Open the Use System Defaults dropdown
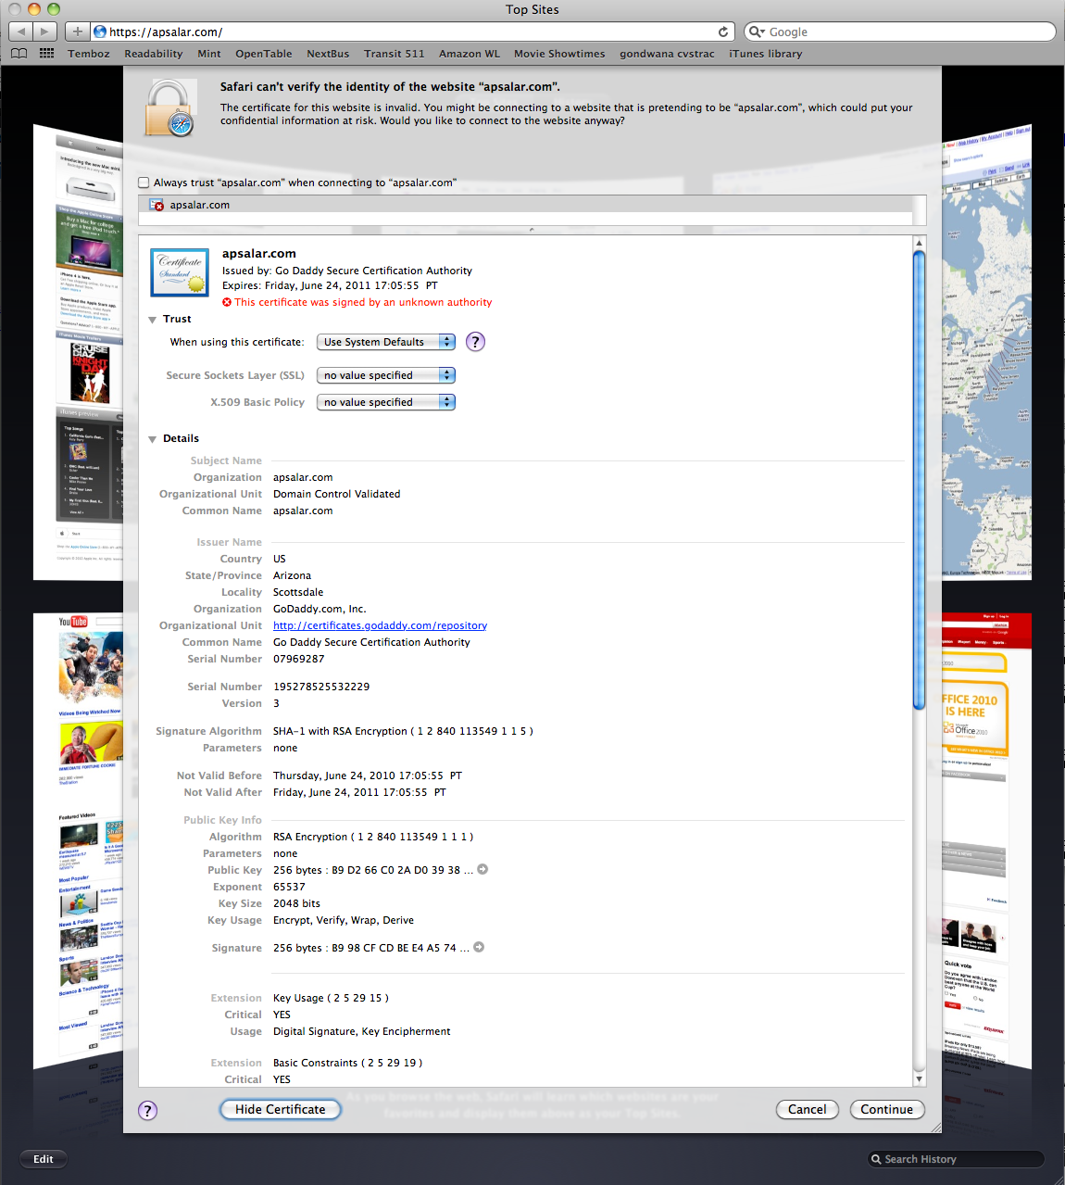 pyautogui.click(x=386, y=342)
